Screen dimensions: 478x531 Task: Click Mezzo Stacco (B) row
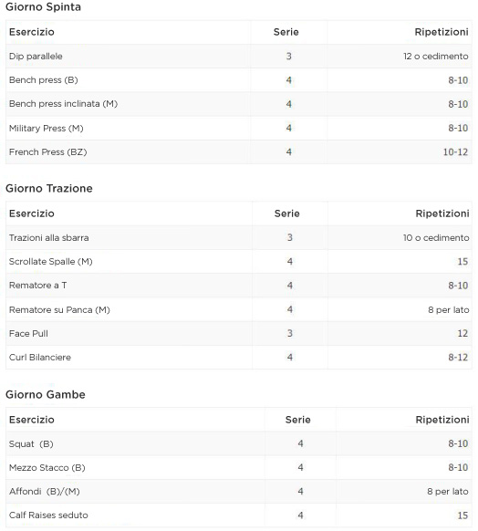[x=239, y=468]
